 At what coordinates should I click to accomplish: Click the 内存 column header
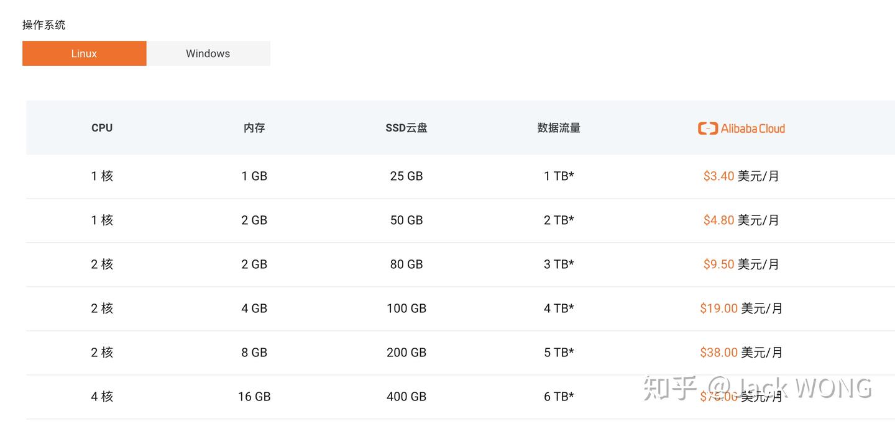tap(254, 128)
